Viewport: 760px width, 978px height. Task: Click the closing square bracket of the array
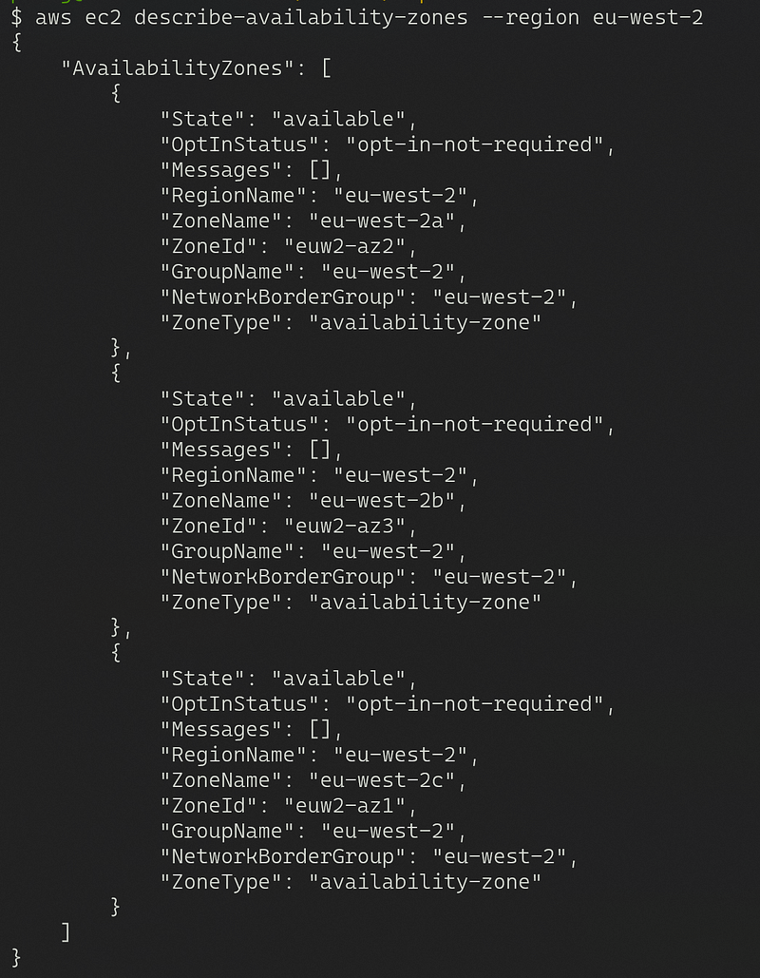coord(66,930)
